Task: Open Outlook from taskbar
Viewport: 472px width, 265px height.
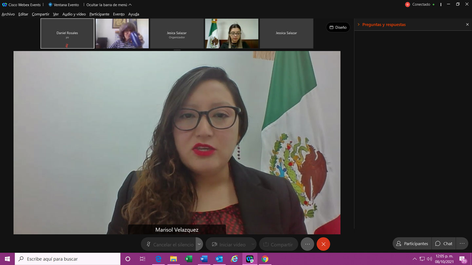Action: pyautogui.click(x=219, y=259)
